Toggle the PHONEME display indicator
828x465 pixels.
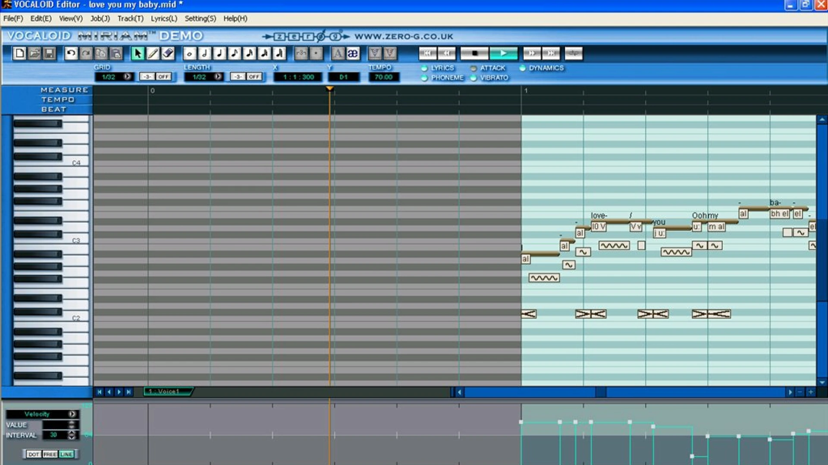coord(424,78)
